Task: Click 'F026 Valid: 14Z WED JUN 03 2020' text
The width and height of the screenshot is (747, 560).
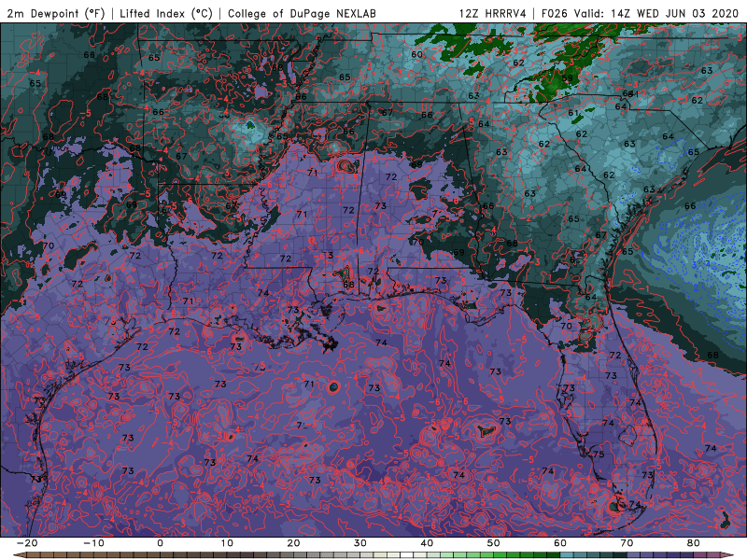Action: [640, 13]
